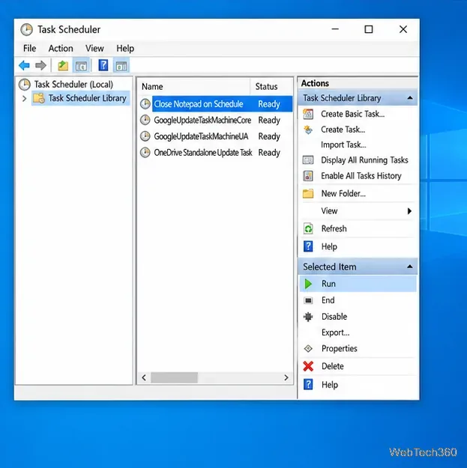Click the horizontal scrollbar thumb in task list
The height and width of the screenshot is (468, 467).
[x=174, y=377]
